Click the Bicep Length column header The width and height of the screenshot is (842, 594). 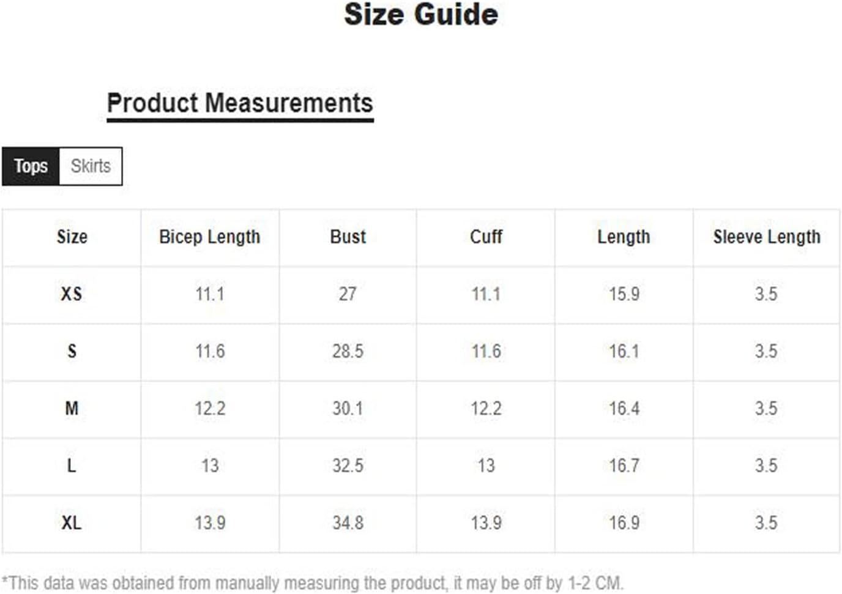click(209, 237)
